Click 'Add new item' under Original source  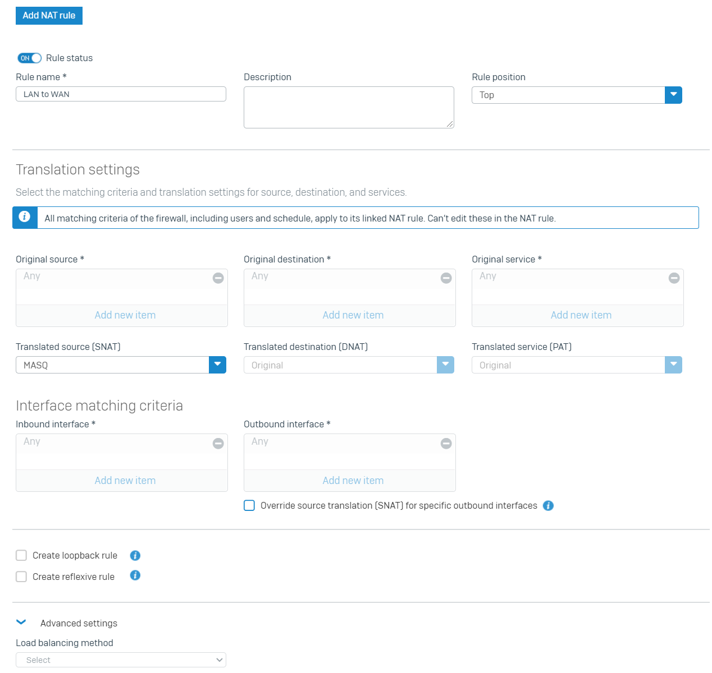pos(125,315)
